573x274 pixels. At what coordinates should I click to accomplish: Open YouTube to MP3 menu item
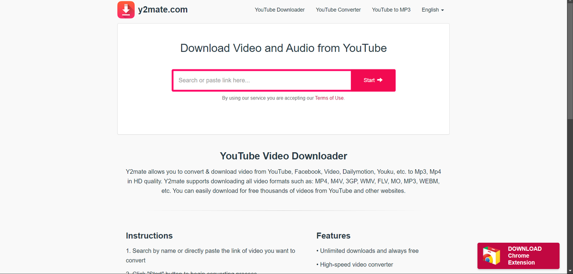coord(391,10)
